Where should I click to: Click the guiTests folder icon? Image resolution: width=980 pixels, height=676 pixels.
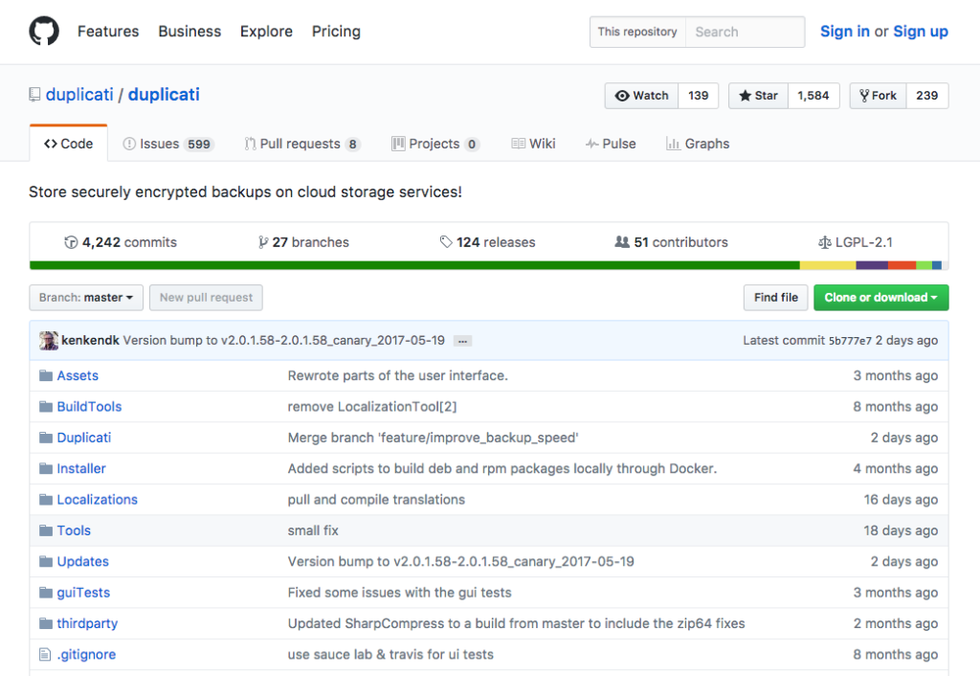pos(46,593)
